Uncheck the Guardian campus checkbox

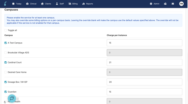6,92
